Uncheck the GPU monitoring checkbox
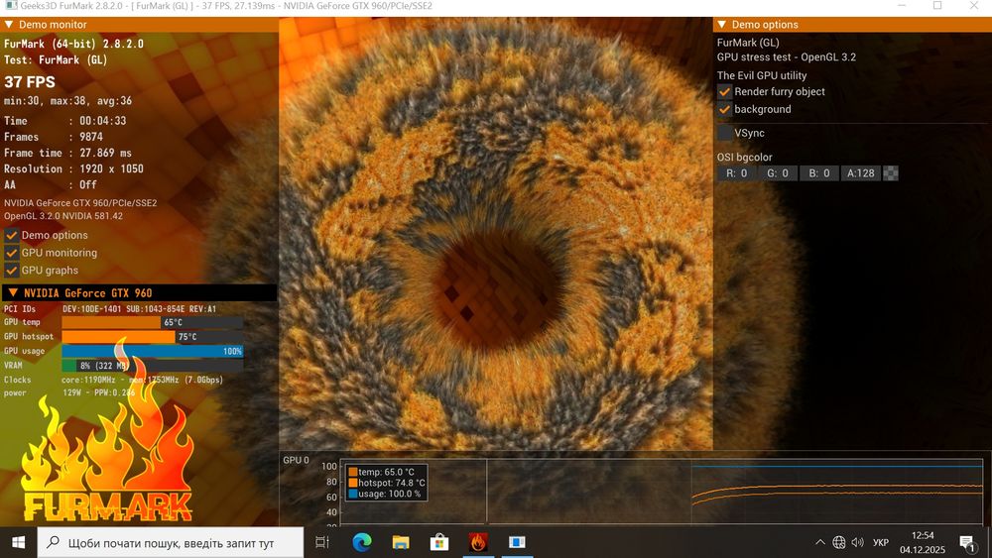 pos(11,253)
